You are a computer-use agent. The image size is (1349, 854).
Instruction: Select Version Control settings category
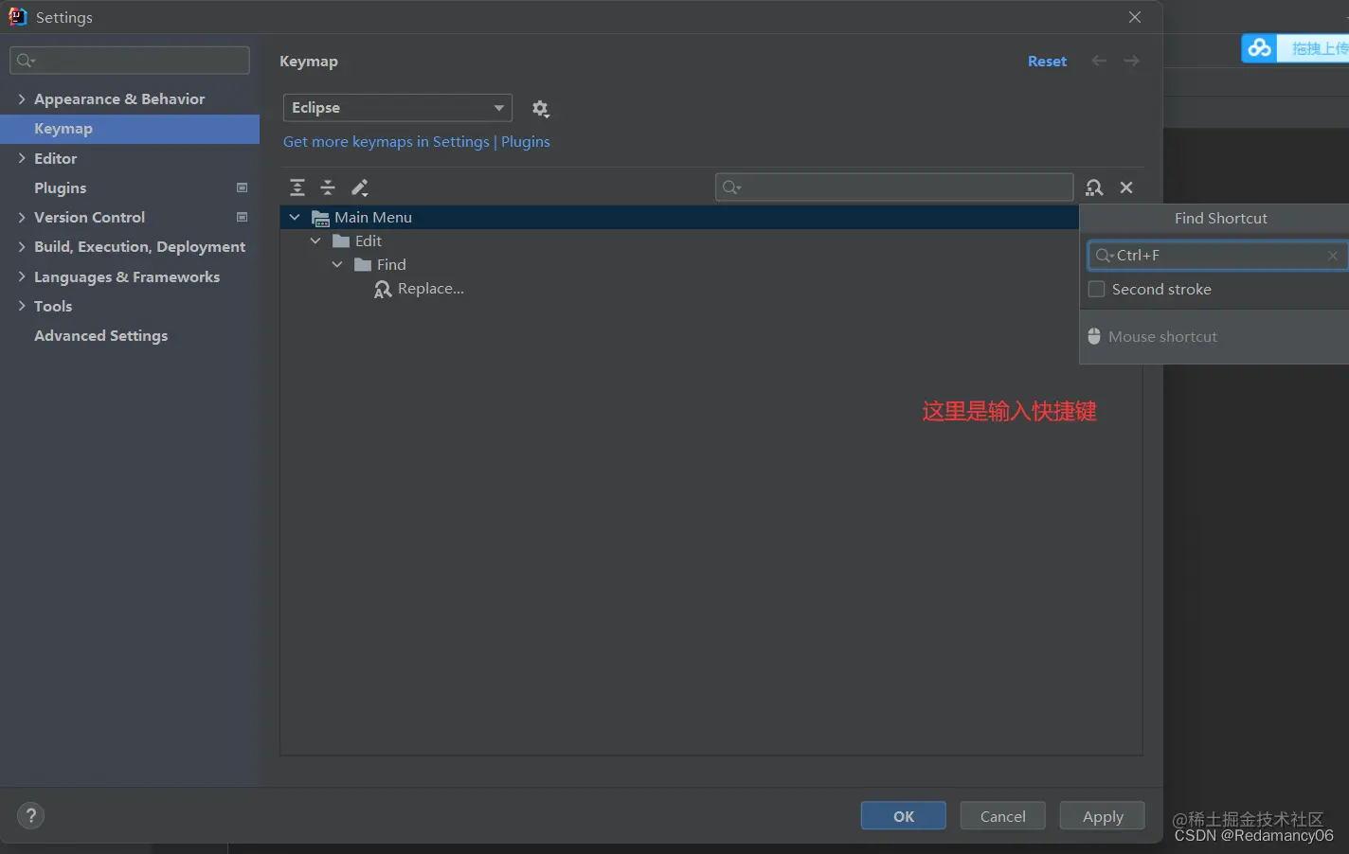pos(90,217)
